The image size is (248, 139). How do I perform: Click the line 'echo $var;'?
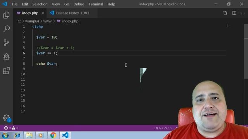click(x=47, y=64)
